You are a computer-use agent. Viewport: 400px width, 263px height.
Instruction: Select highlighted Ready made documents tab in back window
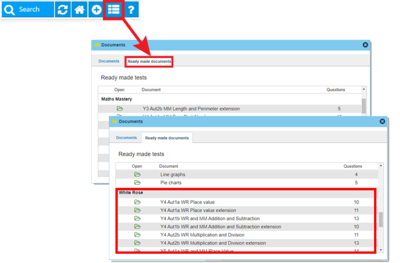149,61
